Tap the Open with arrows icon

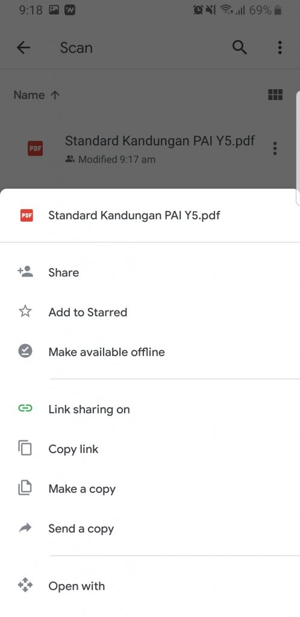click(x=25, y=585)
